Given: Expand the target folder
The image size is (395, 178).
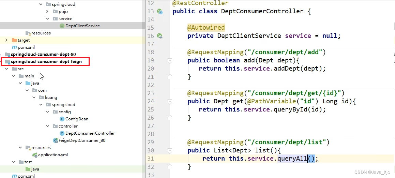Looking at the screenshot, I should (7, 40).
